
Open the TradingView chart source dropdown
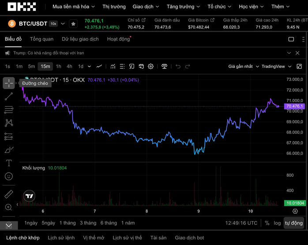[x=276, y=67]
